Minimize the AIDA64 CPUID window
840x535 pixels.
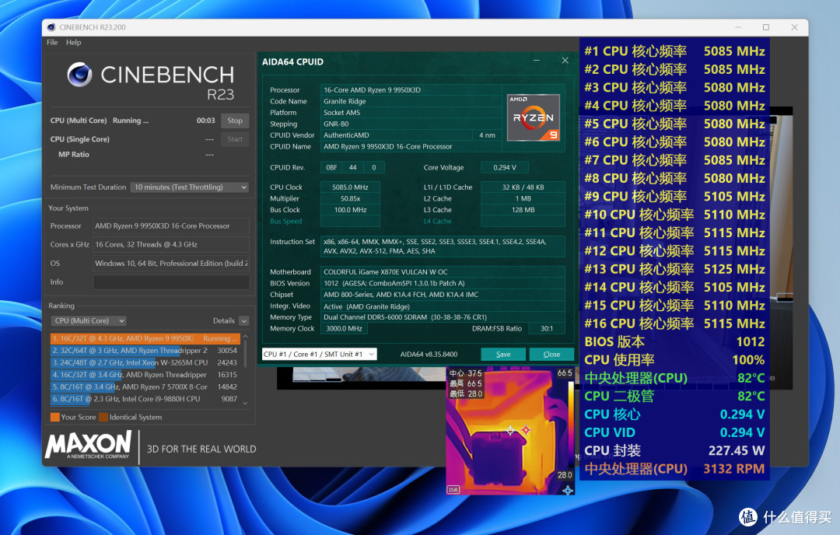pos(536,61)
